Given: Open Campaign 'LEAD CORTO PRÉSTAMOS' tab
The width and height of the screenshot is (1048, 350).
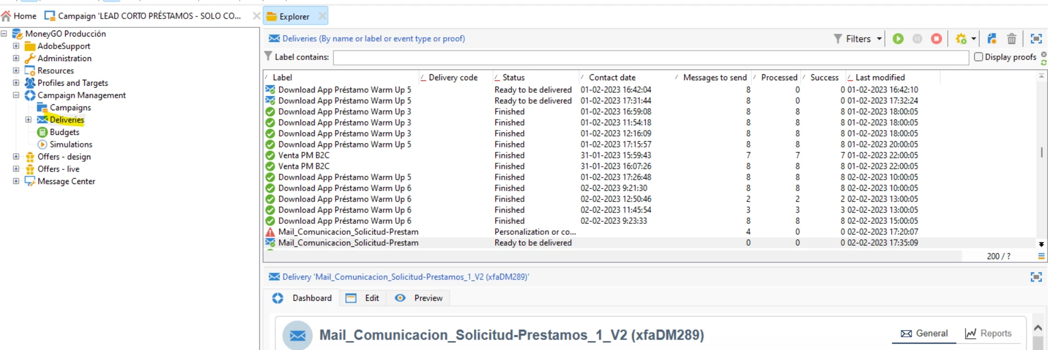Looking at the screenshot, I should tap(143, 16).
